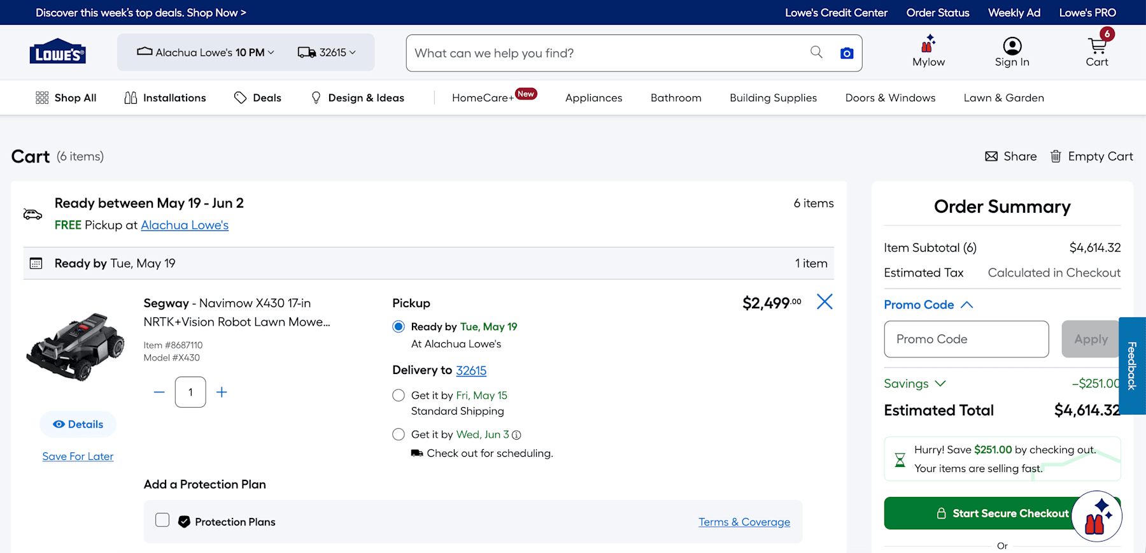This screenshot has height=553, width=1146.
Task: Click the 32615 delivery ZIP link
Action: (x=471, y=370)
